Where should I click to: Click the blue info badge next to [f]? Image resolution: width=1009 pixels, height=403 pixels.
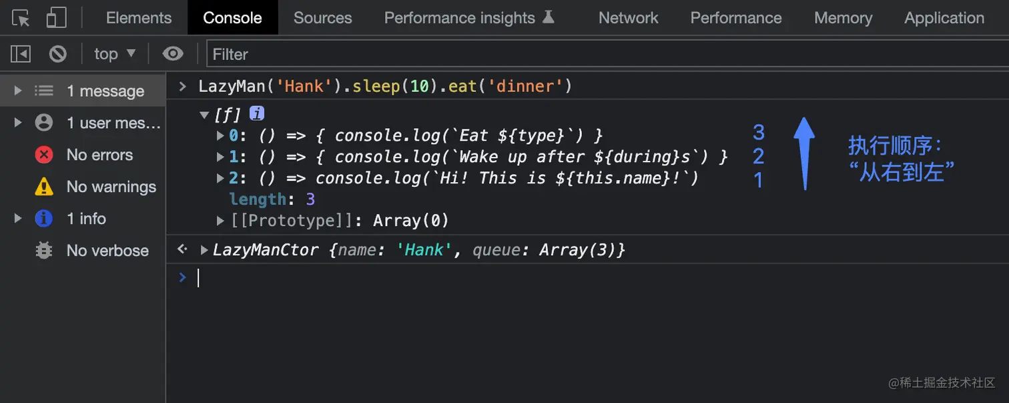tap(257, 113)
